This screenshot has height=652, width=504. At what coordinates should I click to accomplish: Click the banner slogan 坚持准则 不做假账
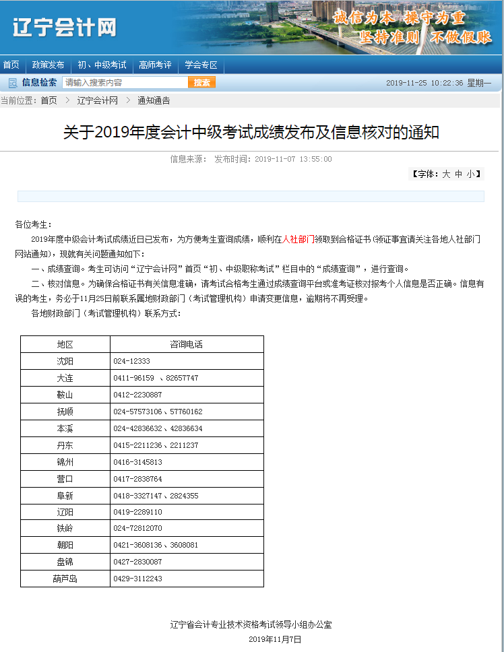425,38
